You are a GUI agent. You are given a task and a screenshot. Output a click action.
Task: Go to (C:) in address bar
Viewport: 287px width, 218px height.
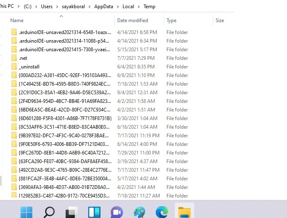(x=27, y=7)
